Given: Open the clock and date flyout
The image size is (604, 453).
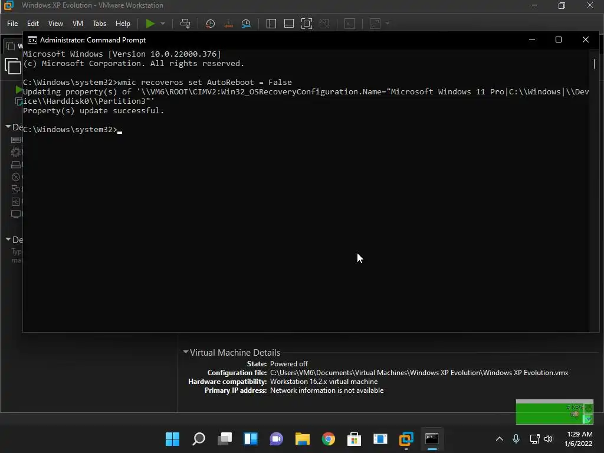Looking at the screenshot, I should click(x=578, y=439).
